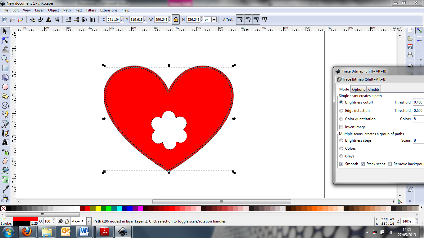Viewport: 424px width, 238px height.
Task: Select the Color dropper tool
Action: pos(5,189)
